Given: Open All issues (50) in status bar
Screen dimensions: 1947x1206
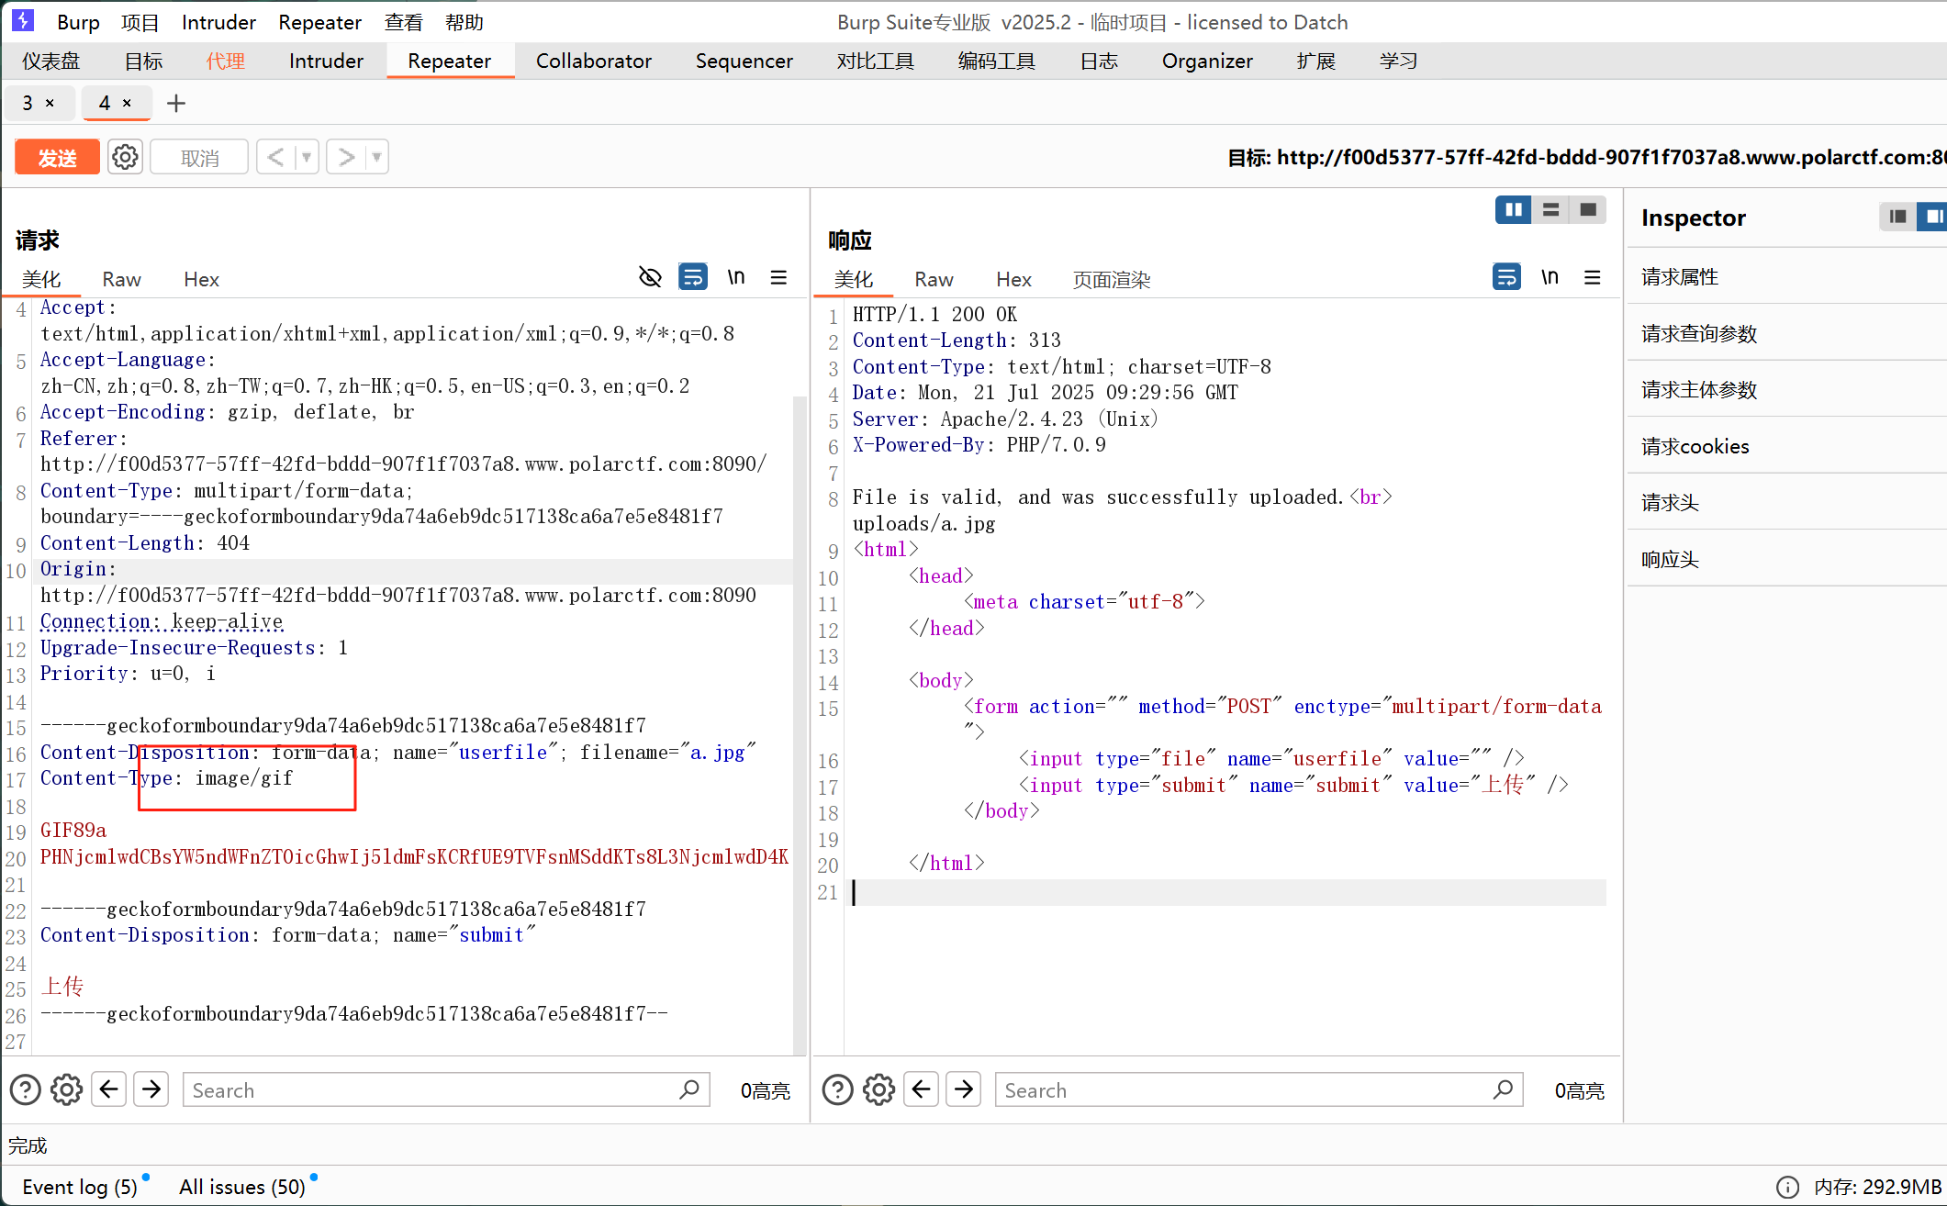Looking at the screenshot, I should click(242, 1187).
